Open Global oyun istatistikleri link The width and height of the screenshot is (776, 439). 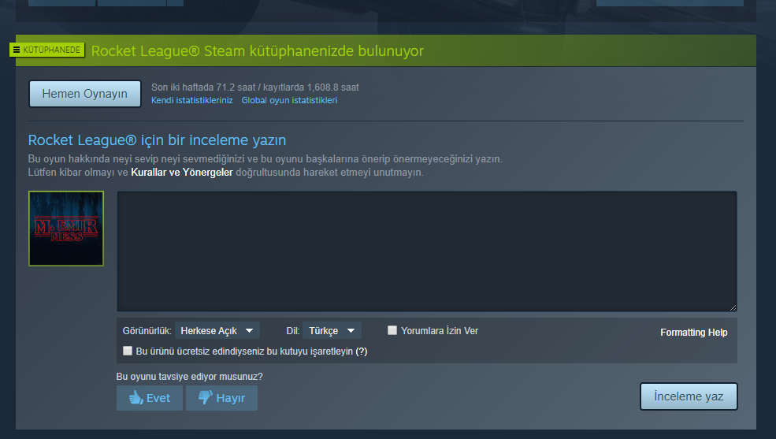pos(289,100)
